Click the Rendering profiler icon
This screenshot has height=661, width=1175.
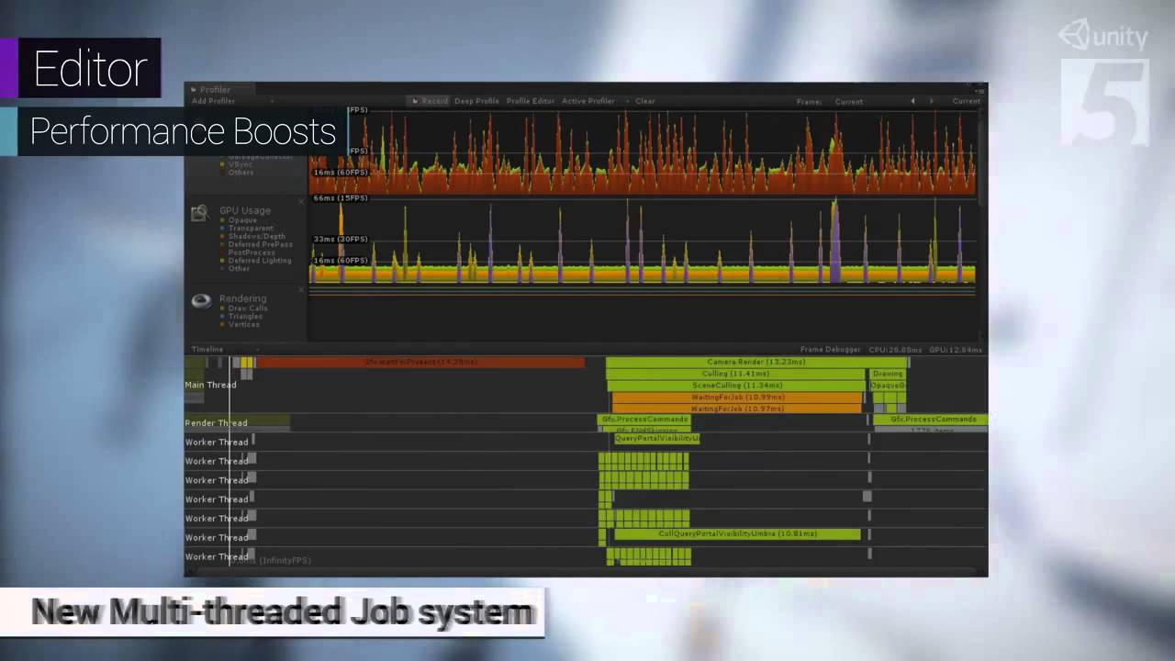pyautogui.click(x=201, y=301)
